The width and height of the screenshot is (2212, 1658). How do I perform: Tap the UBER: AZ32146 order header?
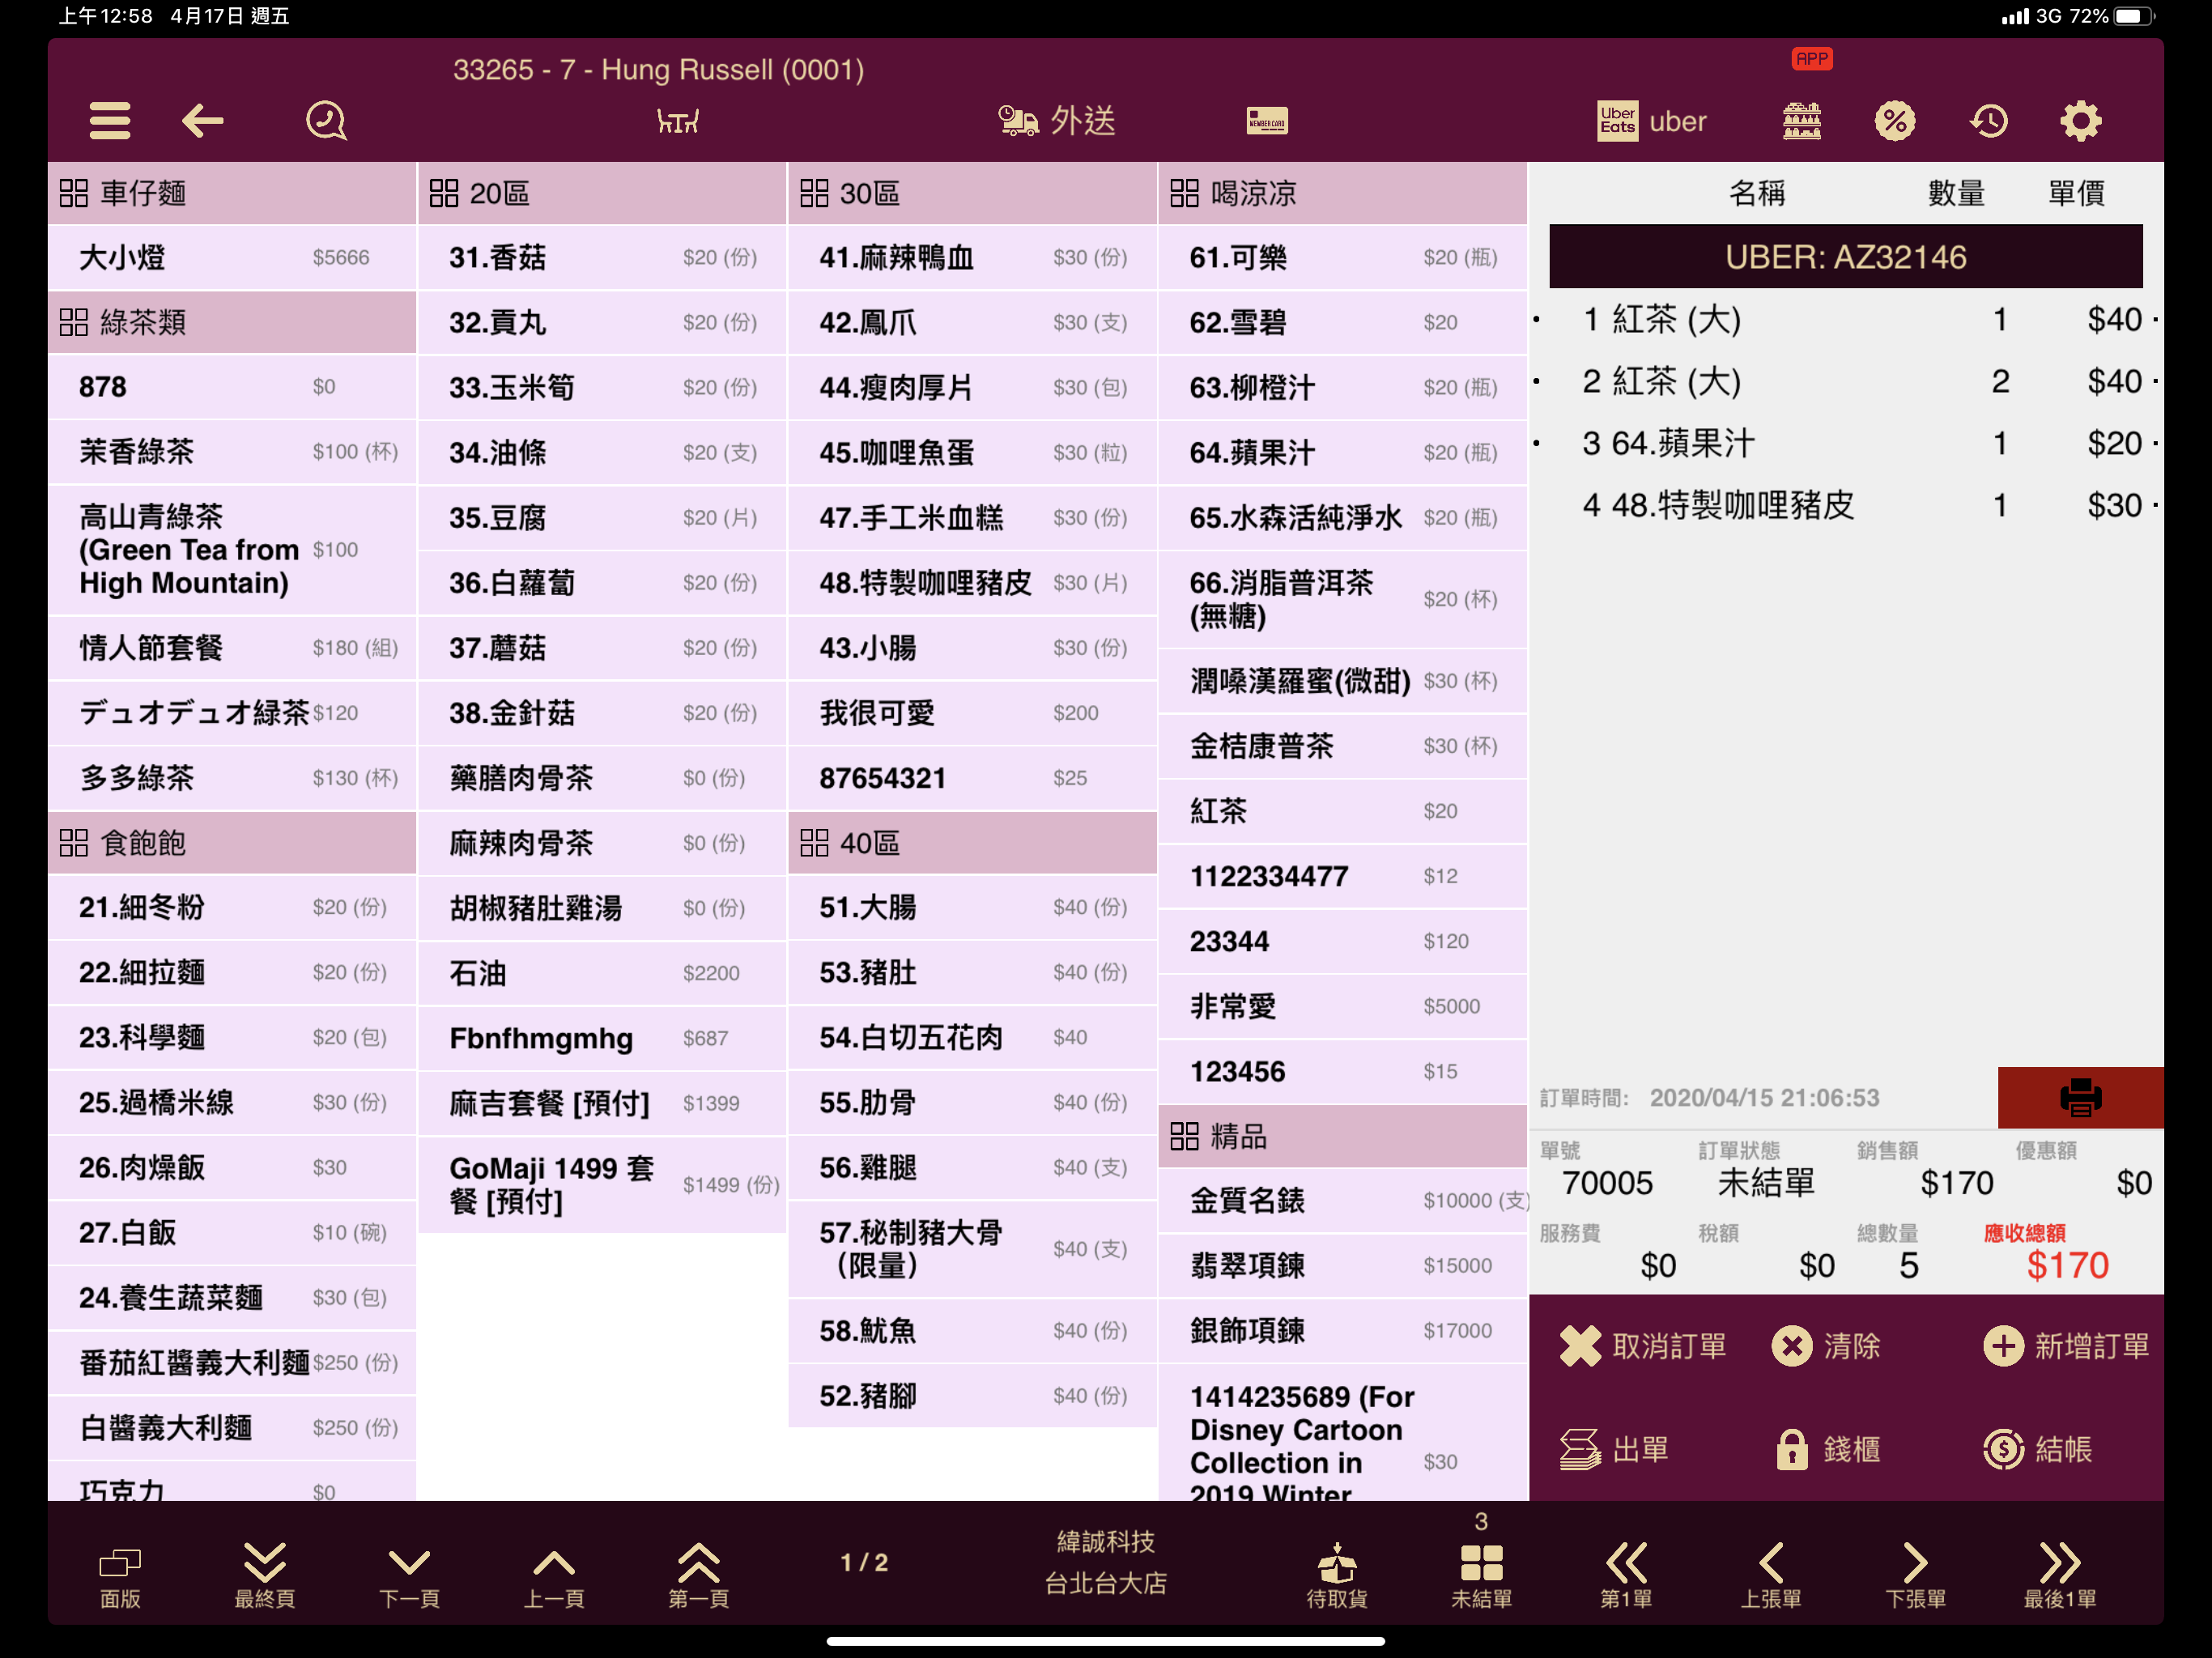tap(1846, 257)
